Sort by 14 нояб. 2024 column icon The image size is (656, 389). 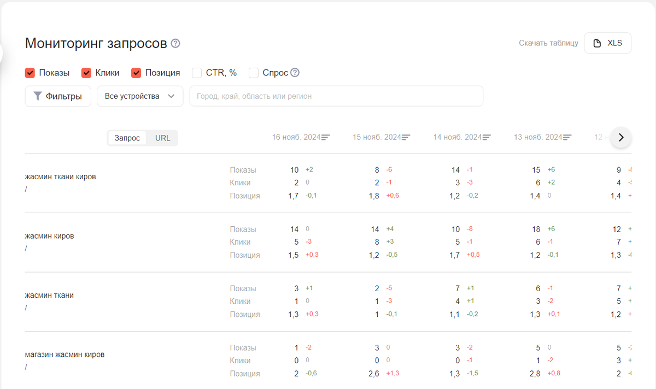(x=487, y=138)
